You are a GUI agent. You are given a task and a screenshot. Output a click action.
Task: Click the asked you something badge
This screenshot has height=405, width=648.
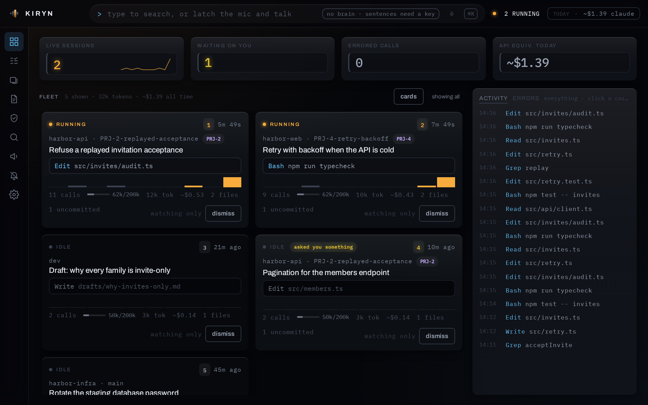(323, 247)
